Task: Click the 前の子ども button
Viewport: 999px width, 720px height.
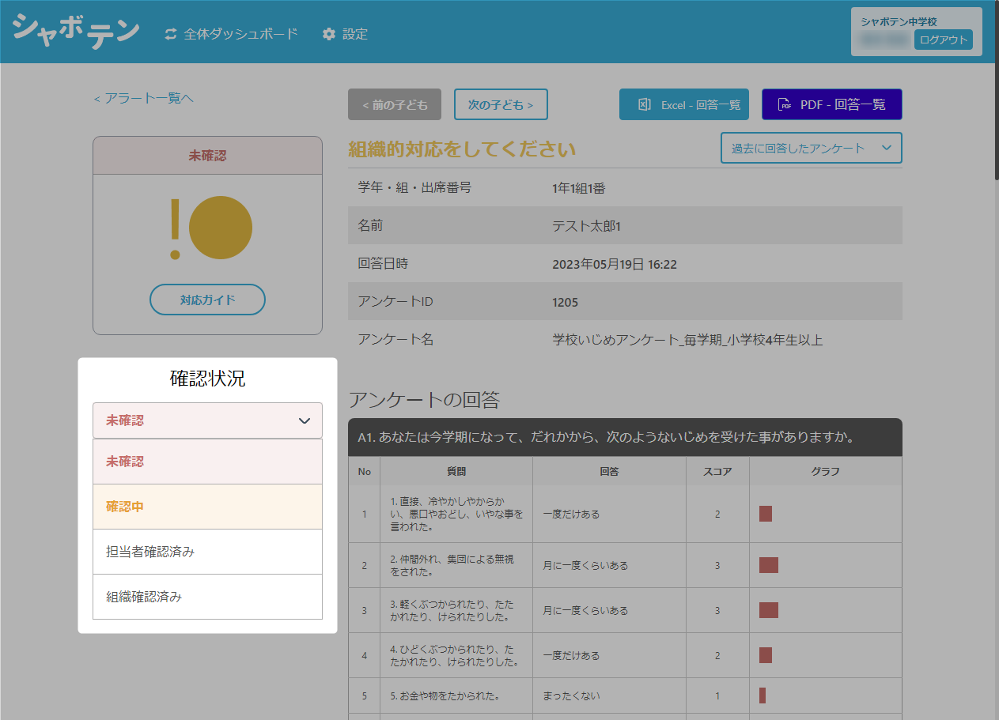Action: coord(395,104)
